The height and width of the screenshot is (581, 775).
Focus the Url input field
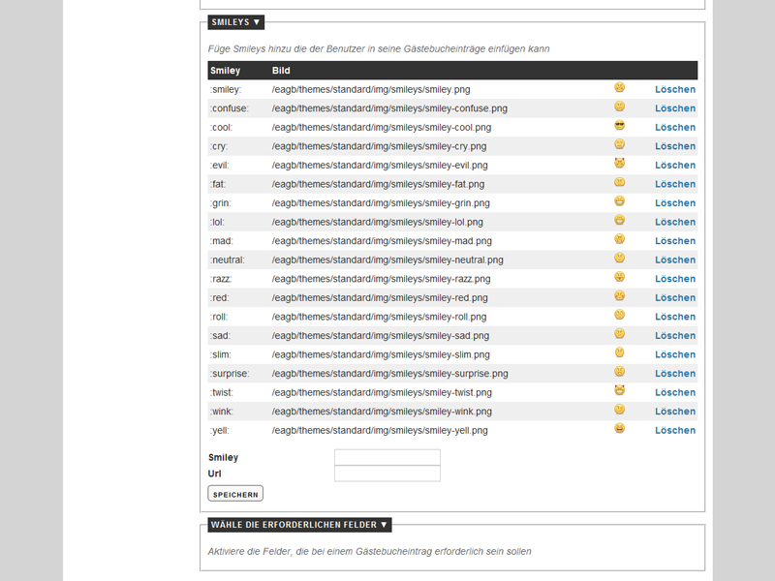pos(387,474)
